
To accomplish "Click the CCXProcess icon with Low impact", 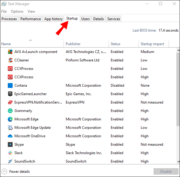I will tap(10, 69).
